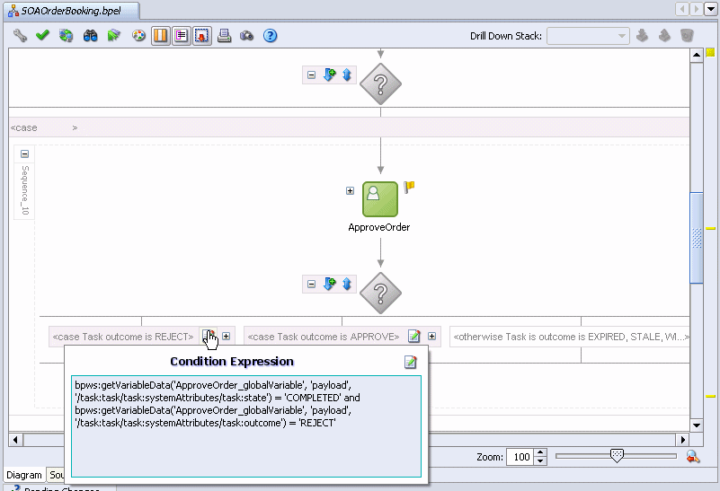
Task: Select the lower switch diamond node
Action: (x=380, y=293)
